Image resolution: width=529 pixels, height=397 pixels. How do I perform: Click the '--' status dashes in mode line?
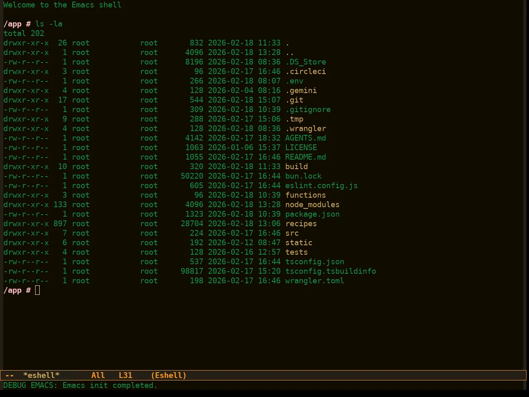click(x=10, y=375)
